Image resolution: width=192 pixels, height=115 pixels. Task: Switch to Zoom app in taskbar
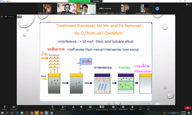click(46, 113)
